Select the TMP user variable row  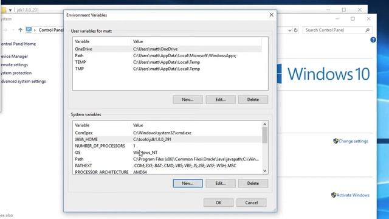[168, 69]
